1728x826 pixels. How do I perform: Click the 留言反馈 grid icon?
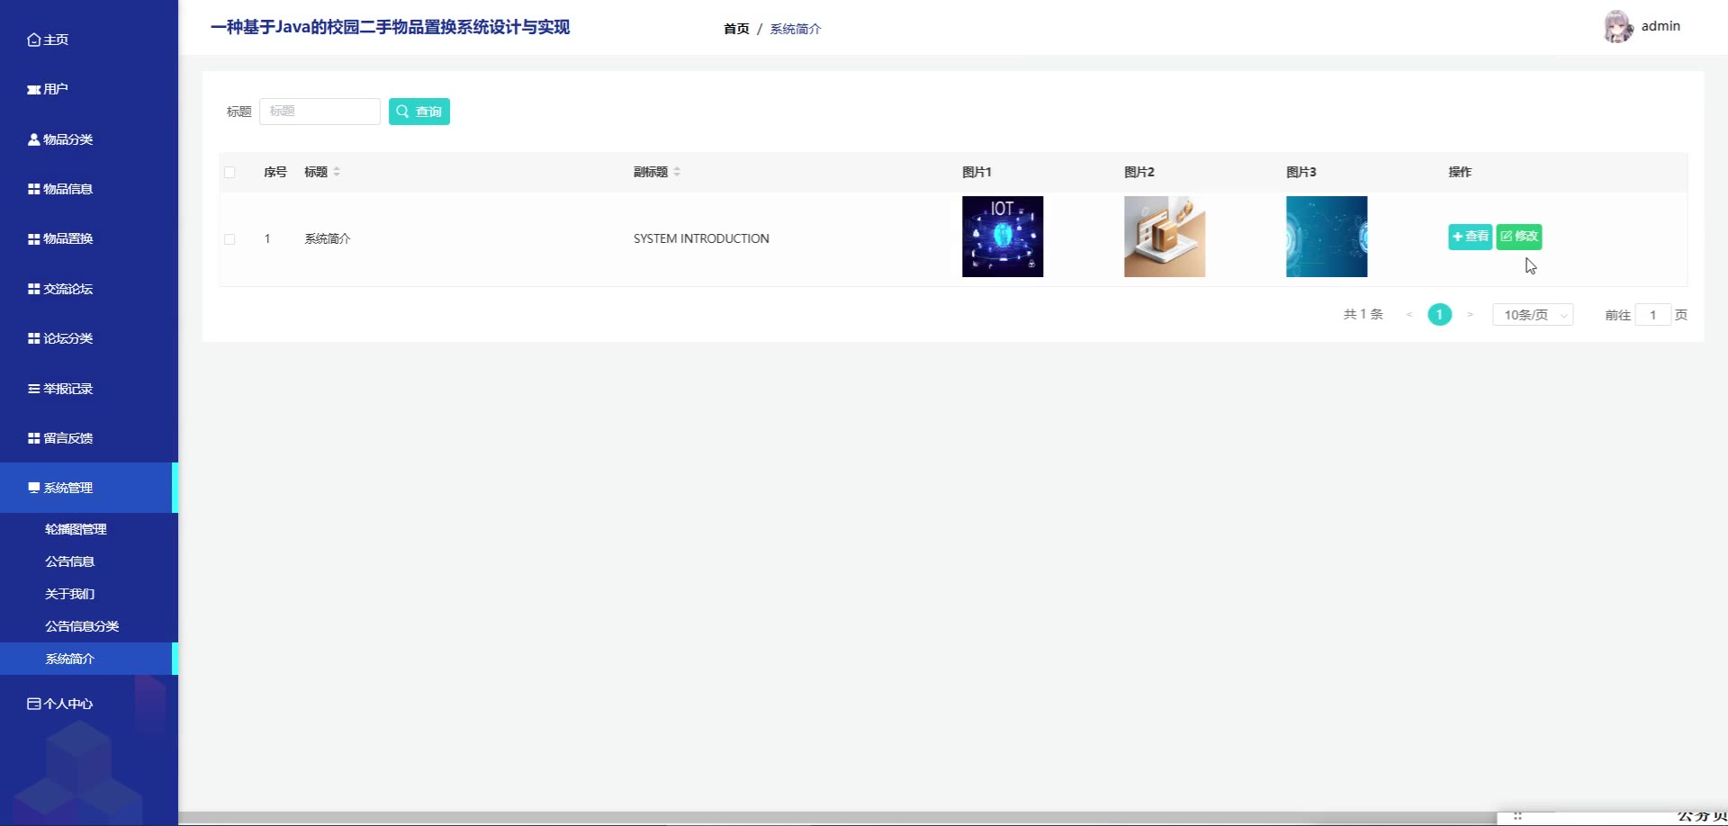pyautogui.click(x=34, y=438)
